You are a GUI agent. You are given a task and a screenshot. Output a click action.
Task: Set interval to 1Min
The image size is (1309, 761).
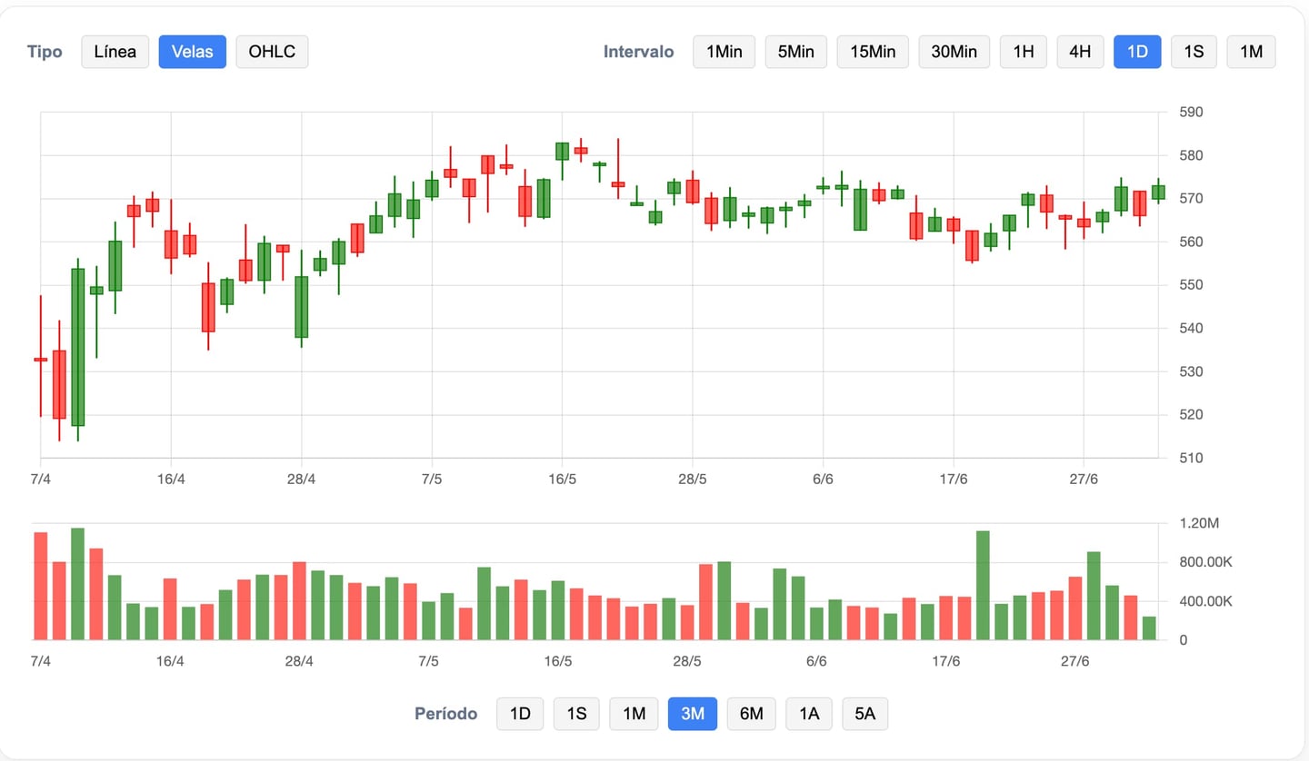(x=724, y=52)
